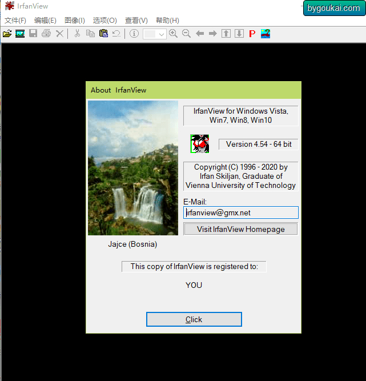Open the 图像(I) menu
The width and height of the screenshot is (366, 381).
pyautogui.click(x=75, y=21)
